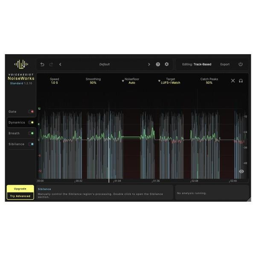Toggle plugin power button
The height and width of the screenshot is (256, 256).
point(241,64)
